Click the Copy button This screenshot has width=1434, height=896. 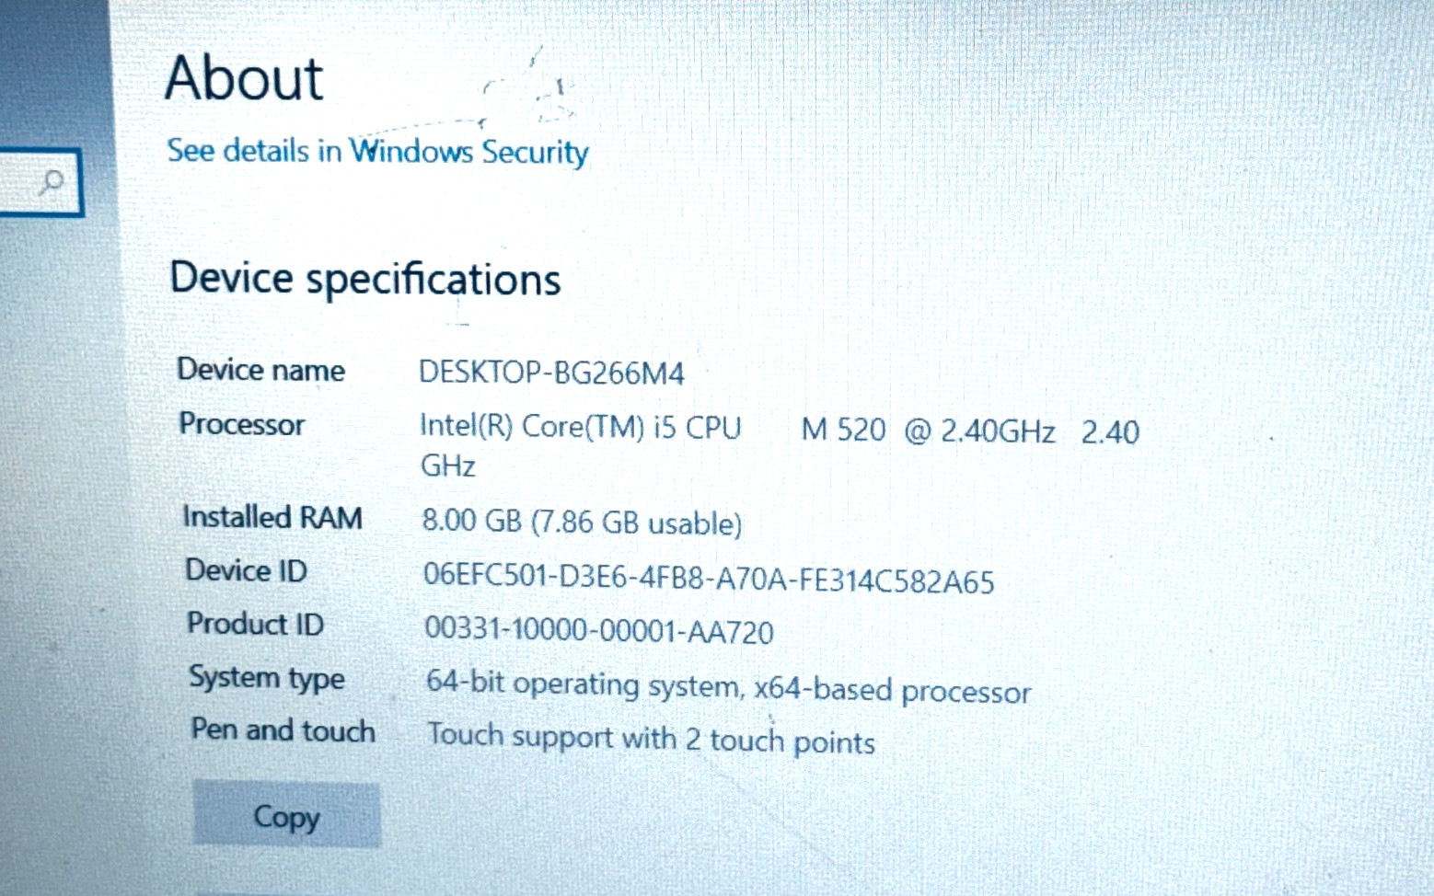pyautogui.click(x=286, y=816)
